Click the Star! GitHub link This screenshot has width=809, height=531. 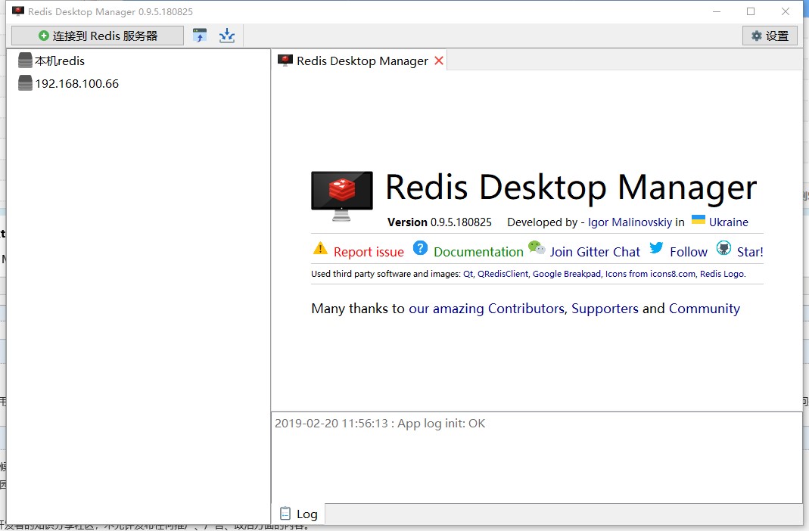(x=750, y=252)
